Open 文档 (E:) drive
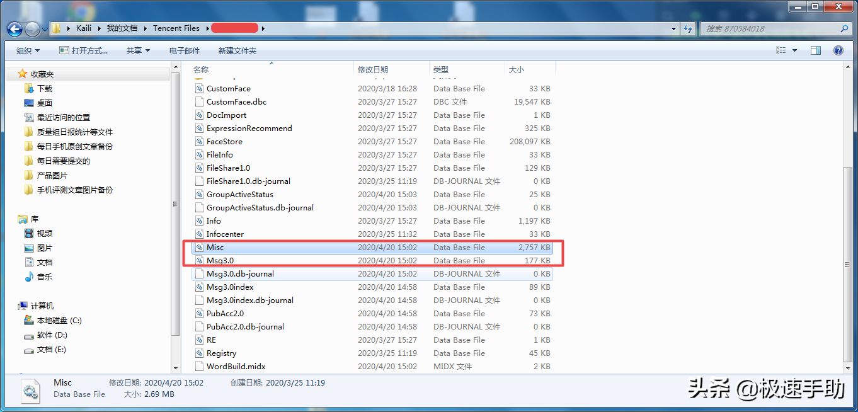 (x=52, y=349)
